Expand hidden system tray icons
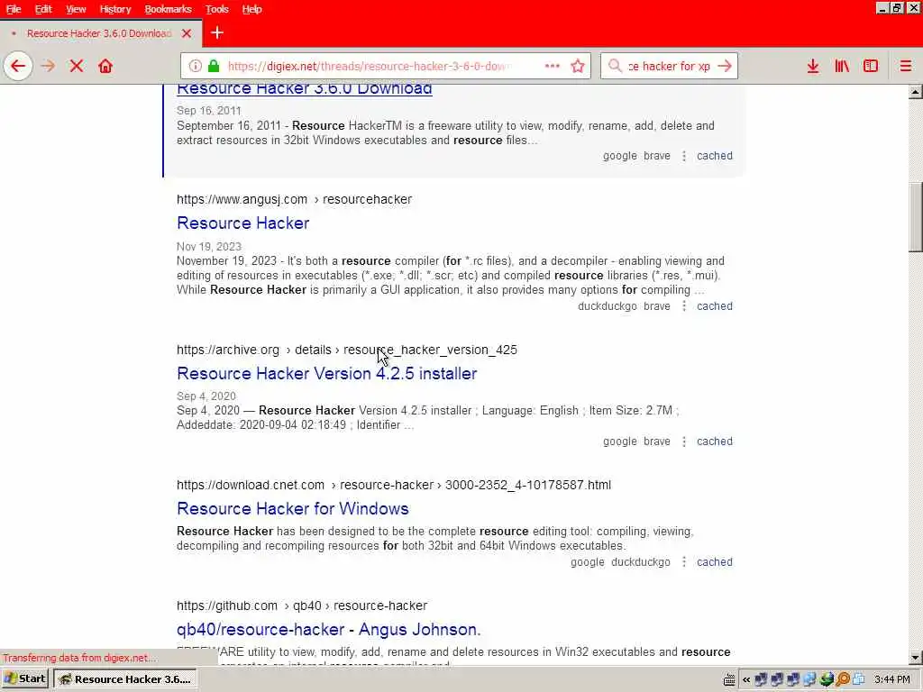The width and height of the screenshot is (923, 692). (746, 679)
